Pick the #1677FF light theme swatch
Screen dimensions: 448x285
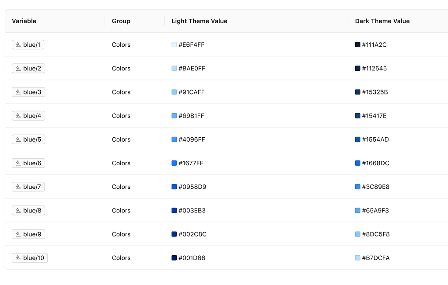pos(174,163)
